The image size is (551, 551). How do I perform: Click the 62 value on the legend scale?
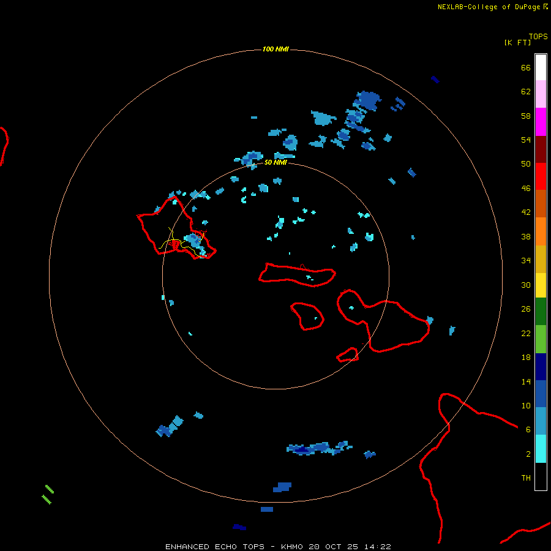click(x=526, y=92)
